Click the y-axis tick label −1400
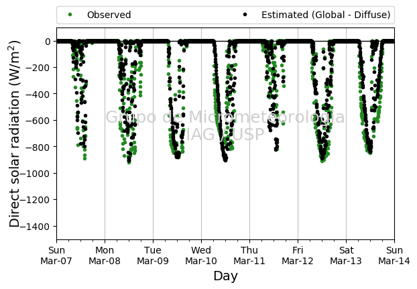417x289 pixels. click(x=35, y=226)
